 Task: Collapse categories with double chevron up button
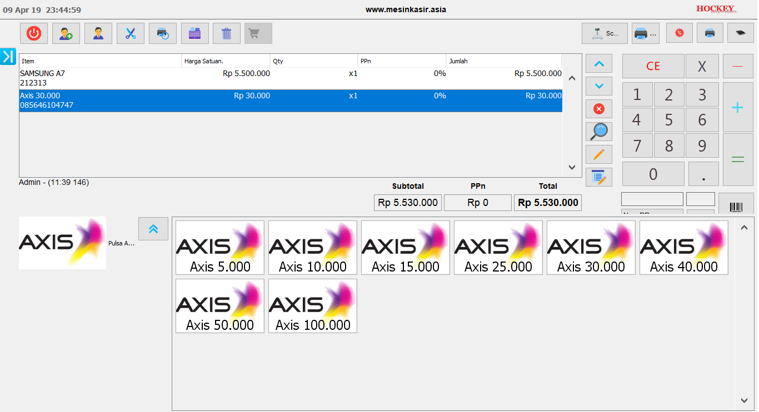[153, 229]
